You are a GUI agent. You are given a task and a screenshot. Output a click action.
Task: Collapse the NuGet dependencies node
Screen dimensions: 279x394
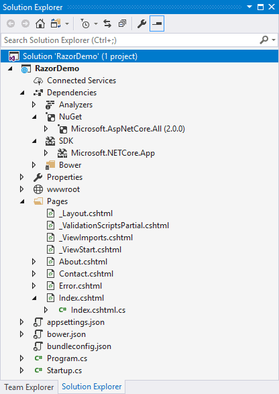click(34, 117)
